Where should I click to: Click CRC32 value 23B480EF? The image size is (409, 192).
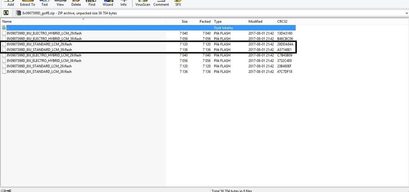(x=284, y=66)
